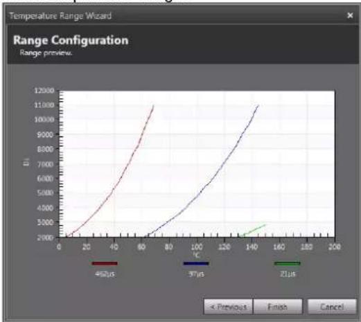Click the 2000 y-axis label
This screenshot has height=322, width=361.
(45, 238)
